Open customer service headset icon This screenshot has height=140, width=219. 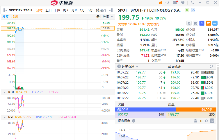coord(167,3)
